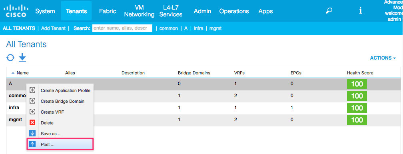403x154 pixels.
Task: Choose Post ... from context menu
Action: point(60,144)
